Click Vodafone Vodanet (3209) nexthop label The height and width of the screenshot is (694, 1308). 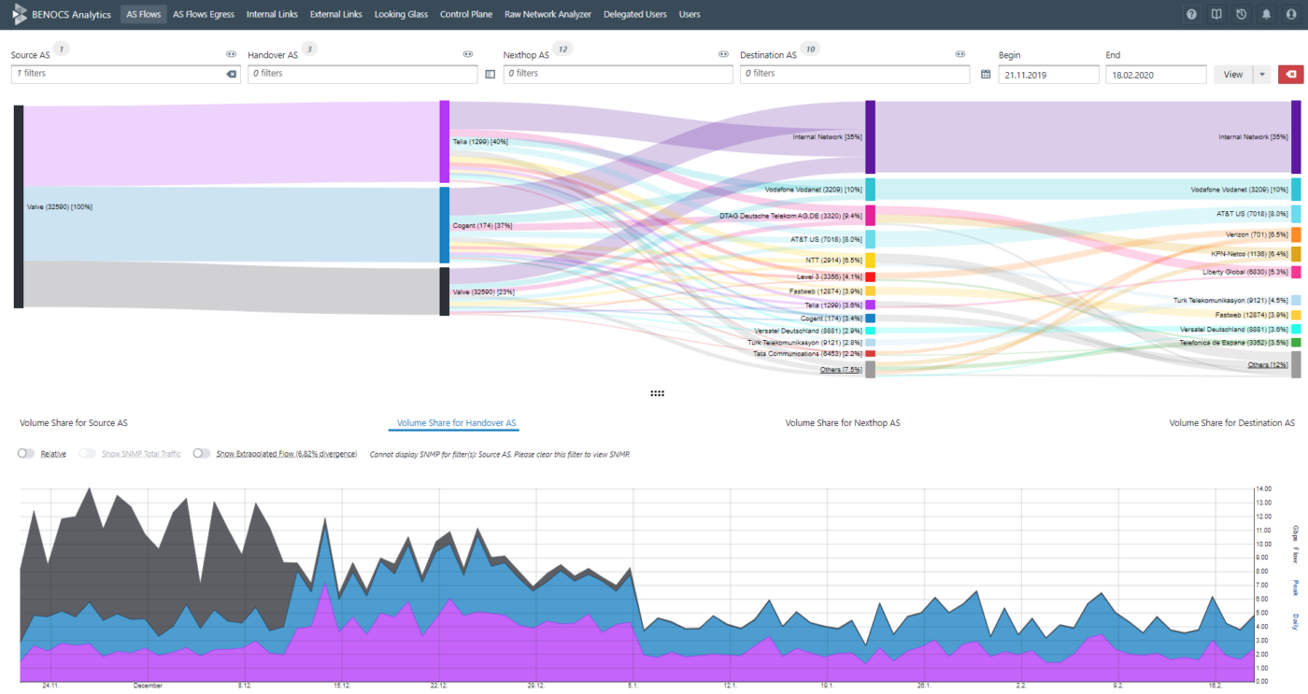coord(814,190)
